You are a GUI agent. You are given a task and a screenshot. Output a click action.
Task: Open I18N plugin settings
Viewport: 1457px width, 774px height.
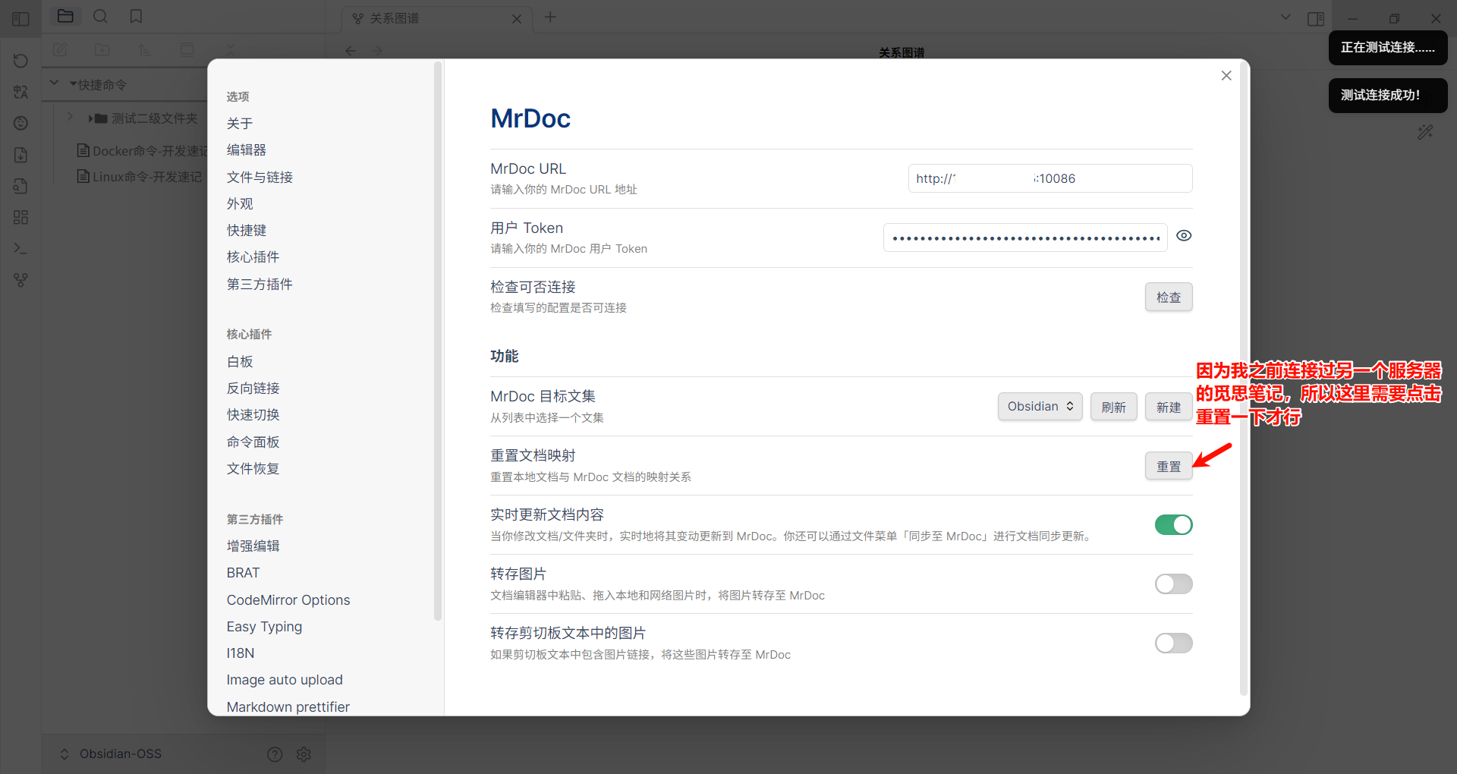(x=241, y=653)
